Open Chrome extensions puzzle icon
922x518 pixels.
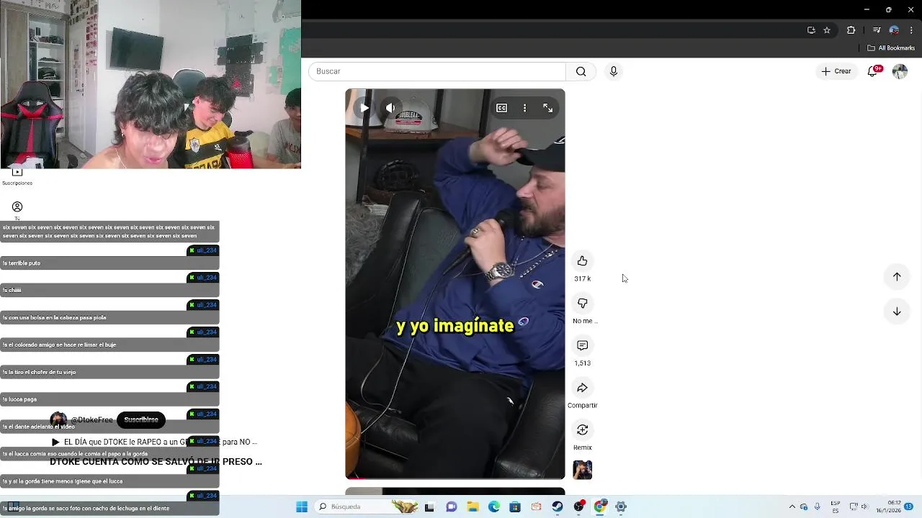pos(851,30)
